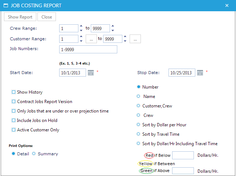Image resolution: width=236 pixels, height=176 pixels.
Task: Decrease the Crew Range ending value
Action: pos(113,30)
